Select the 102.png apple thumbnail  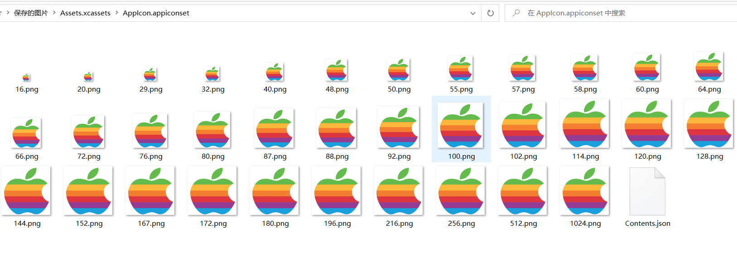tap(523, 125)
